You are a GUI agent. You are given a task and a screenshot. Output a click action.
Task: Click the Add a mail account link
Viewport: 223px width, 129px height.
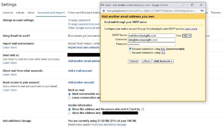tap(80, 71)
